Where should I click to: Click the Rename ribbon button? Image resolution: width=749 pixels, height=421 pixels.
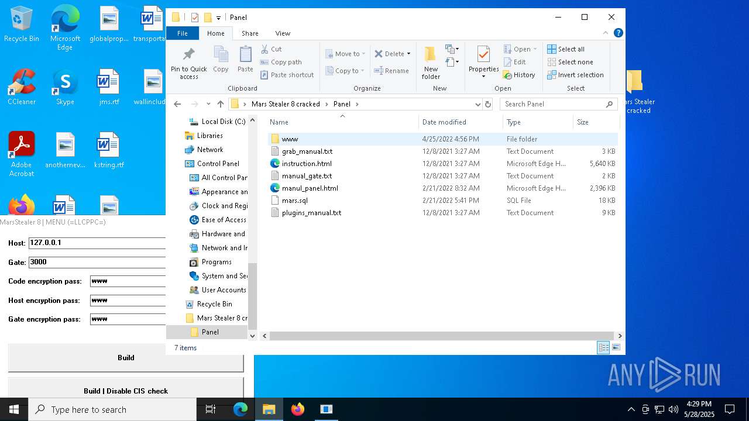(x=391, y=71)
